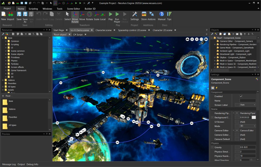261x167 pixels.
Task: Open the Message Log panel
Action: click(x=9, y=164)
